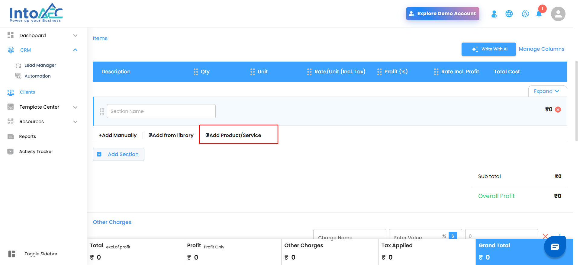Click Write With AI button
The width and height of the screenshot is (580, 265).
488,49
